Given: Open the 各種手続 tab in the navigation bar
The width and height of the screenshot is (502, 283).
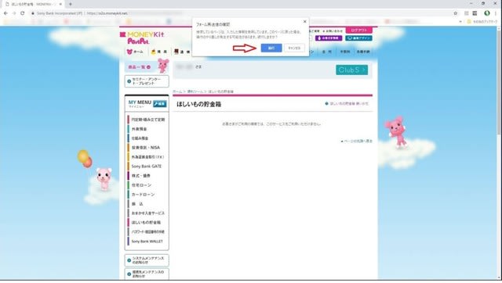Looking at the screenshot, I should click(x=363, y=52).
